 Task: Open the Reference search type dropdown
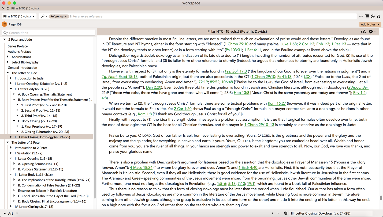pos(58,17)
